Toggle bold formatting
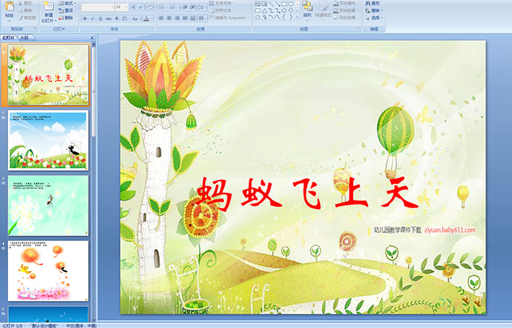512x328 pixels. pyautogui.click(x=84, y=18)
